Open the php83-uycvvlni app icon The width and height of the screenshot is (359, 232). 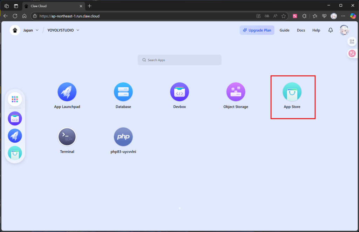coord(123,137)
